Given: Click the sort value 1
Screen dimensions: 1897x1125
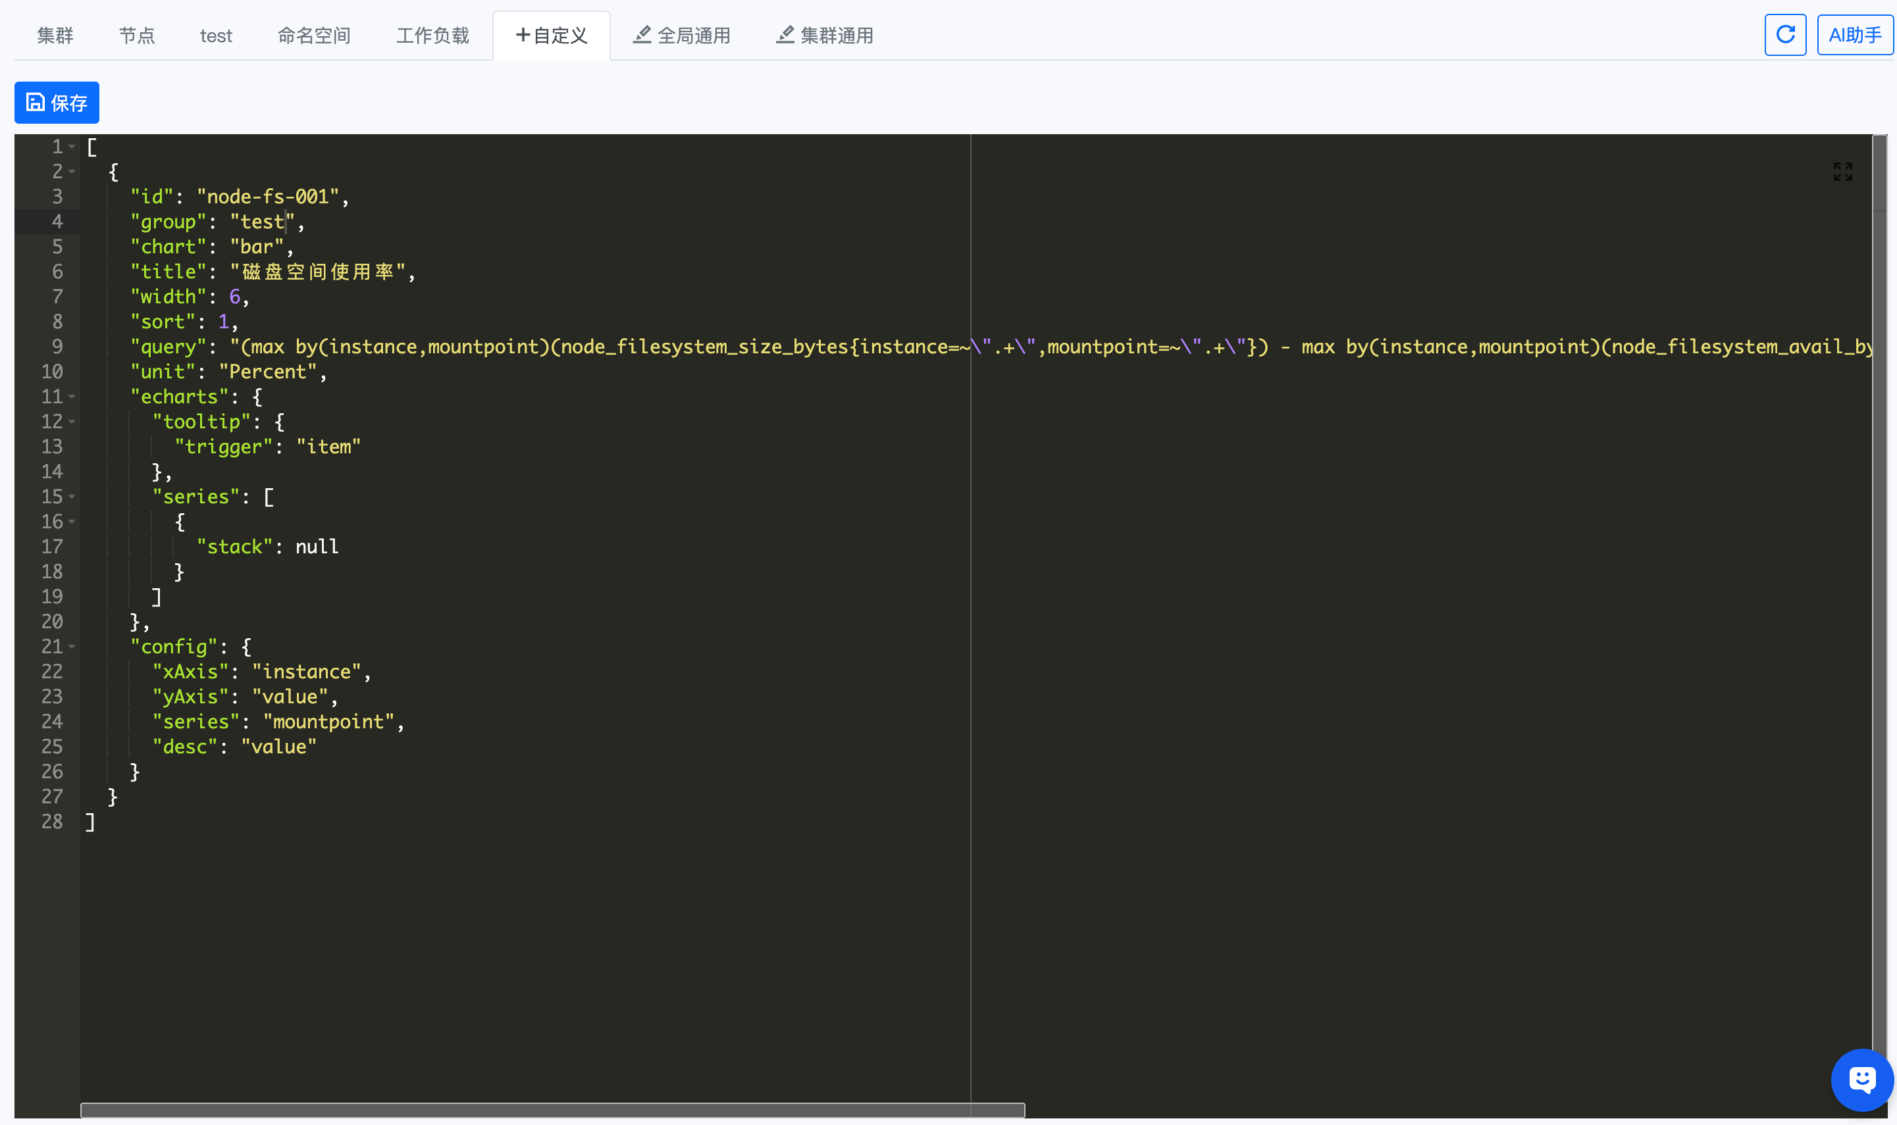Looking at the screenshot, I should point(224,322).
